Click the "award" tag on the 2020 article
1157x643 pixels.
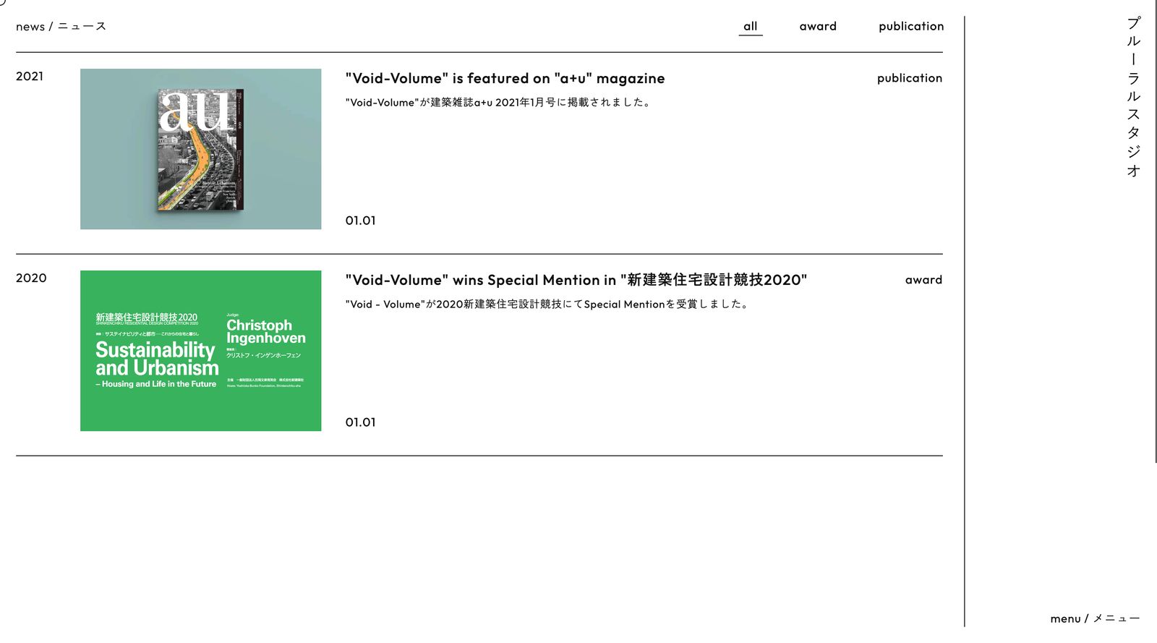coord(923,280)
